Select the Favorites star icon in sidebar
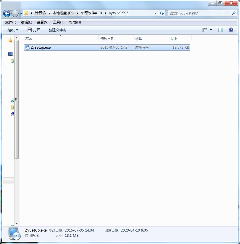The image size is (240, 244). pos(10,41)
